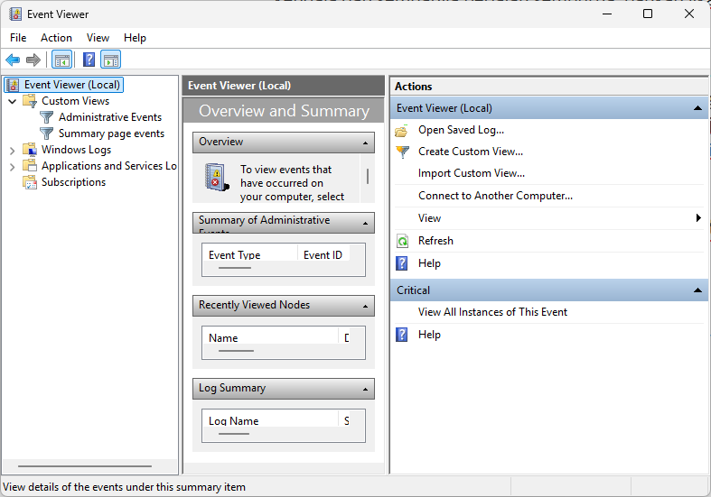The height and width of the screenshot is (497, 711).
Task: Click View All Instances of This Event
Action: pos(492,312)
